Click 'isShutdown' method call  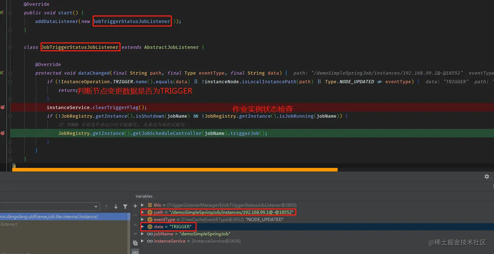pyautogui.click(x=150, y=116)
